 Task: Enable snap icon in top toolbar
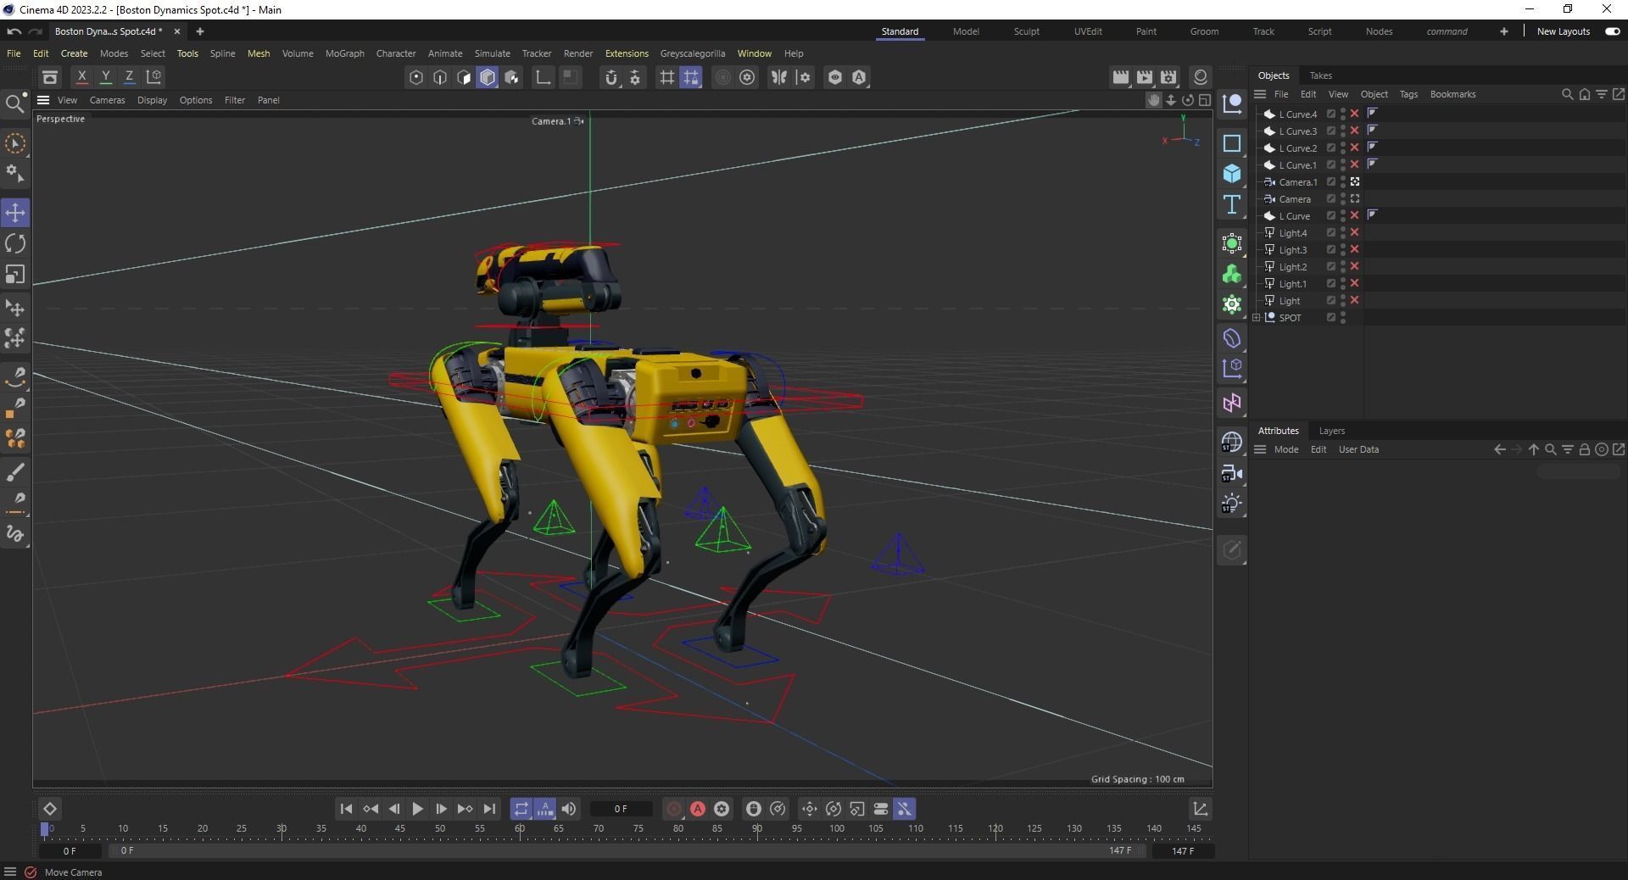tap(611, 77)
